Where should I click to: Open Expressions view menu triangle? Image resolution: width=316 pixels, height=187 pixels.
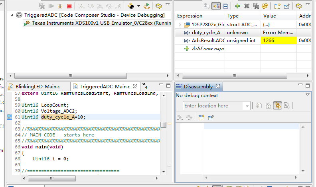point(308,4)
